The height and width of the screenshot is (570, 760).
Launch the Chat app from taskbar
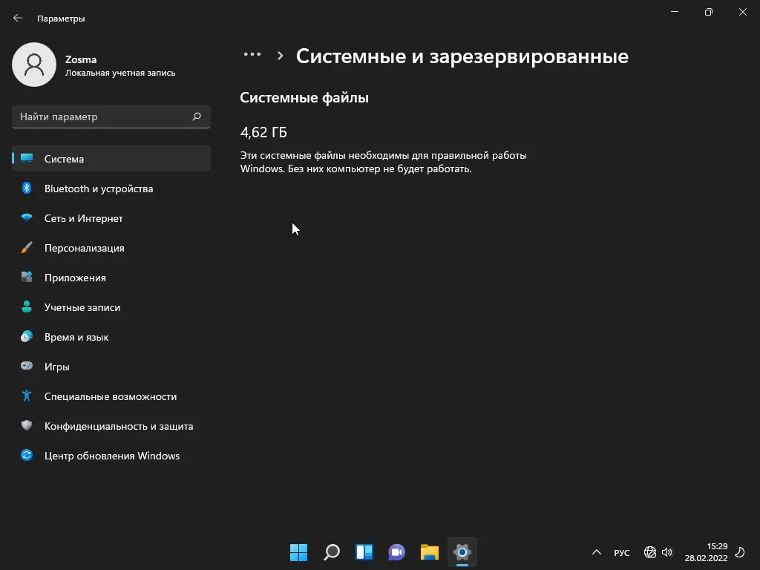pos(396,552)
